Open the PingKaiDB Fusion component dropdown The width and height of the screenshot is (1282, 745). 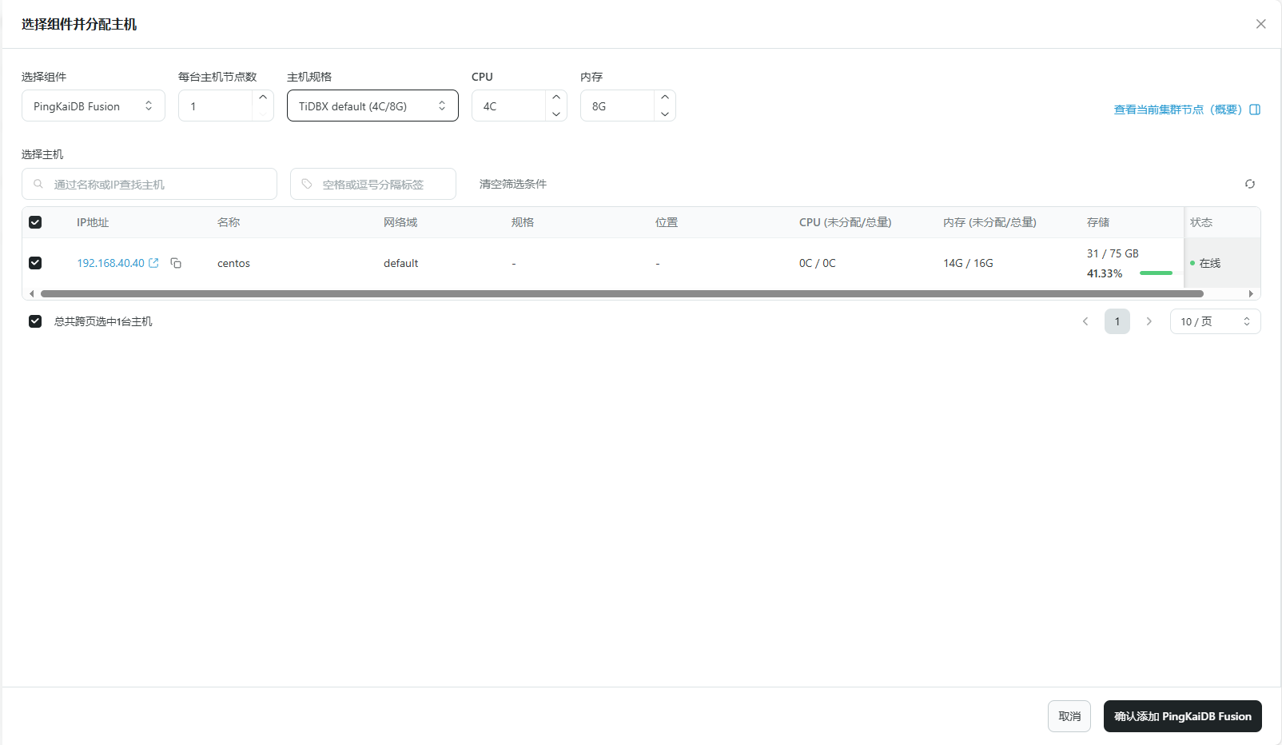point(94,106)
